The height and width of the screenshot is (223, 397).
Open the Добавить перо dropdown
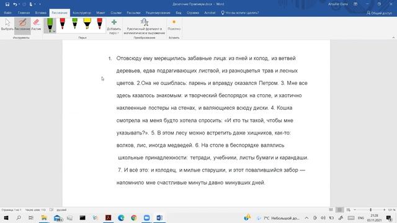[x=114, y=26]
